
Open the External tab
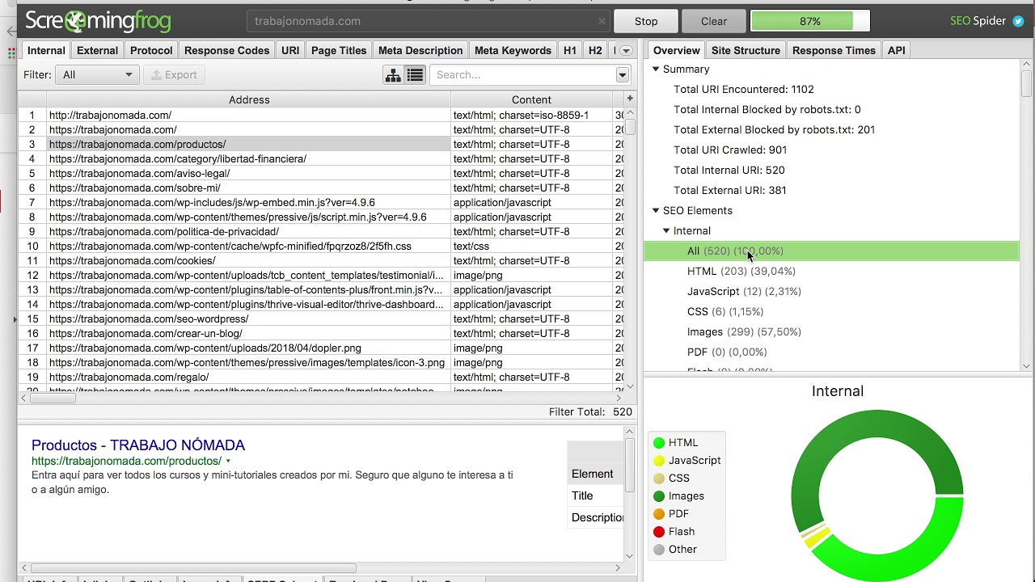pos(97,50)
